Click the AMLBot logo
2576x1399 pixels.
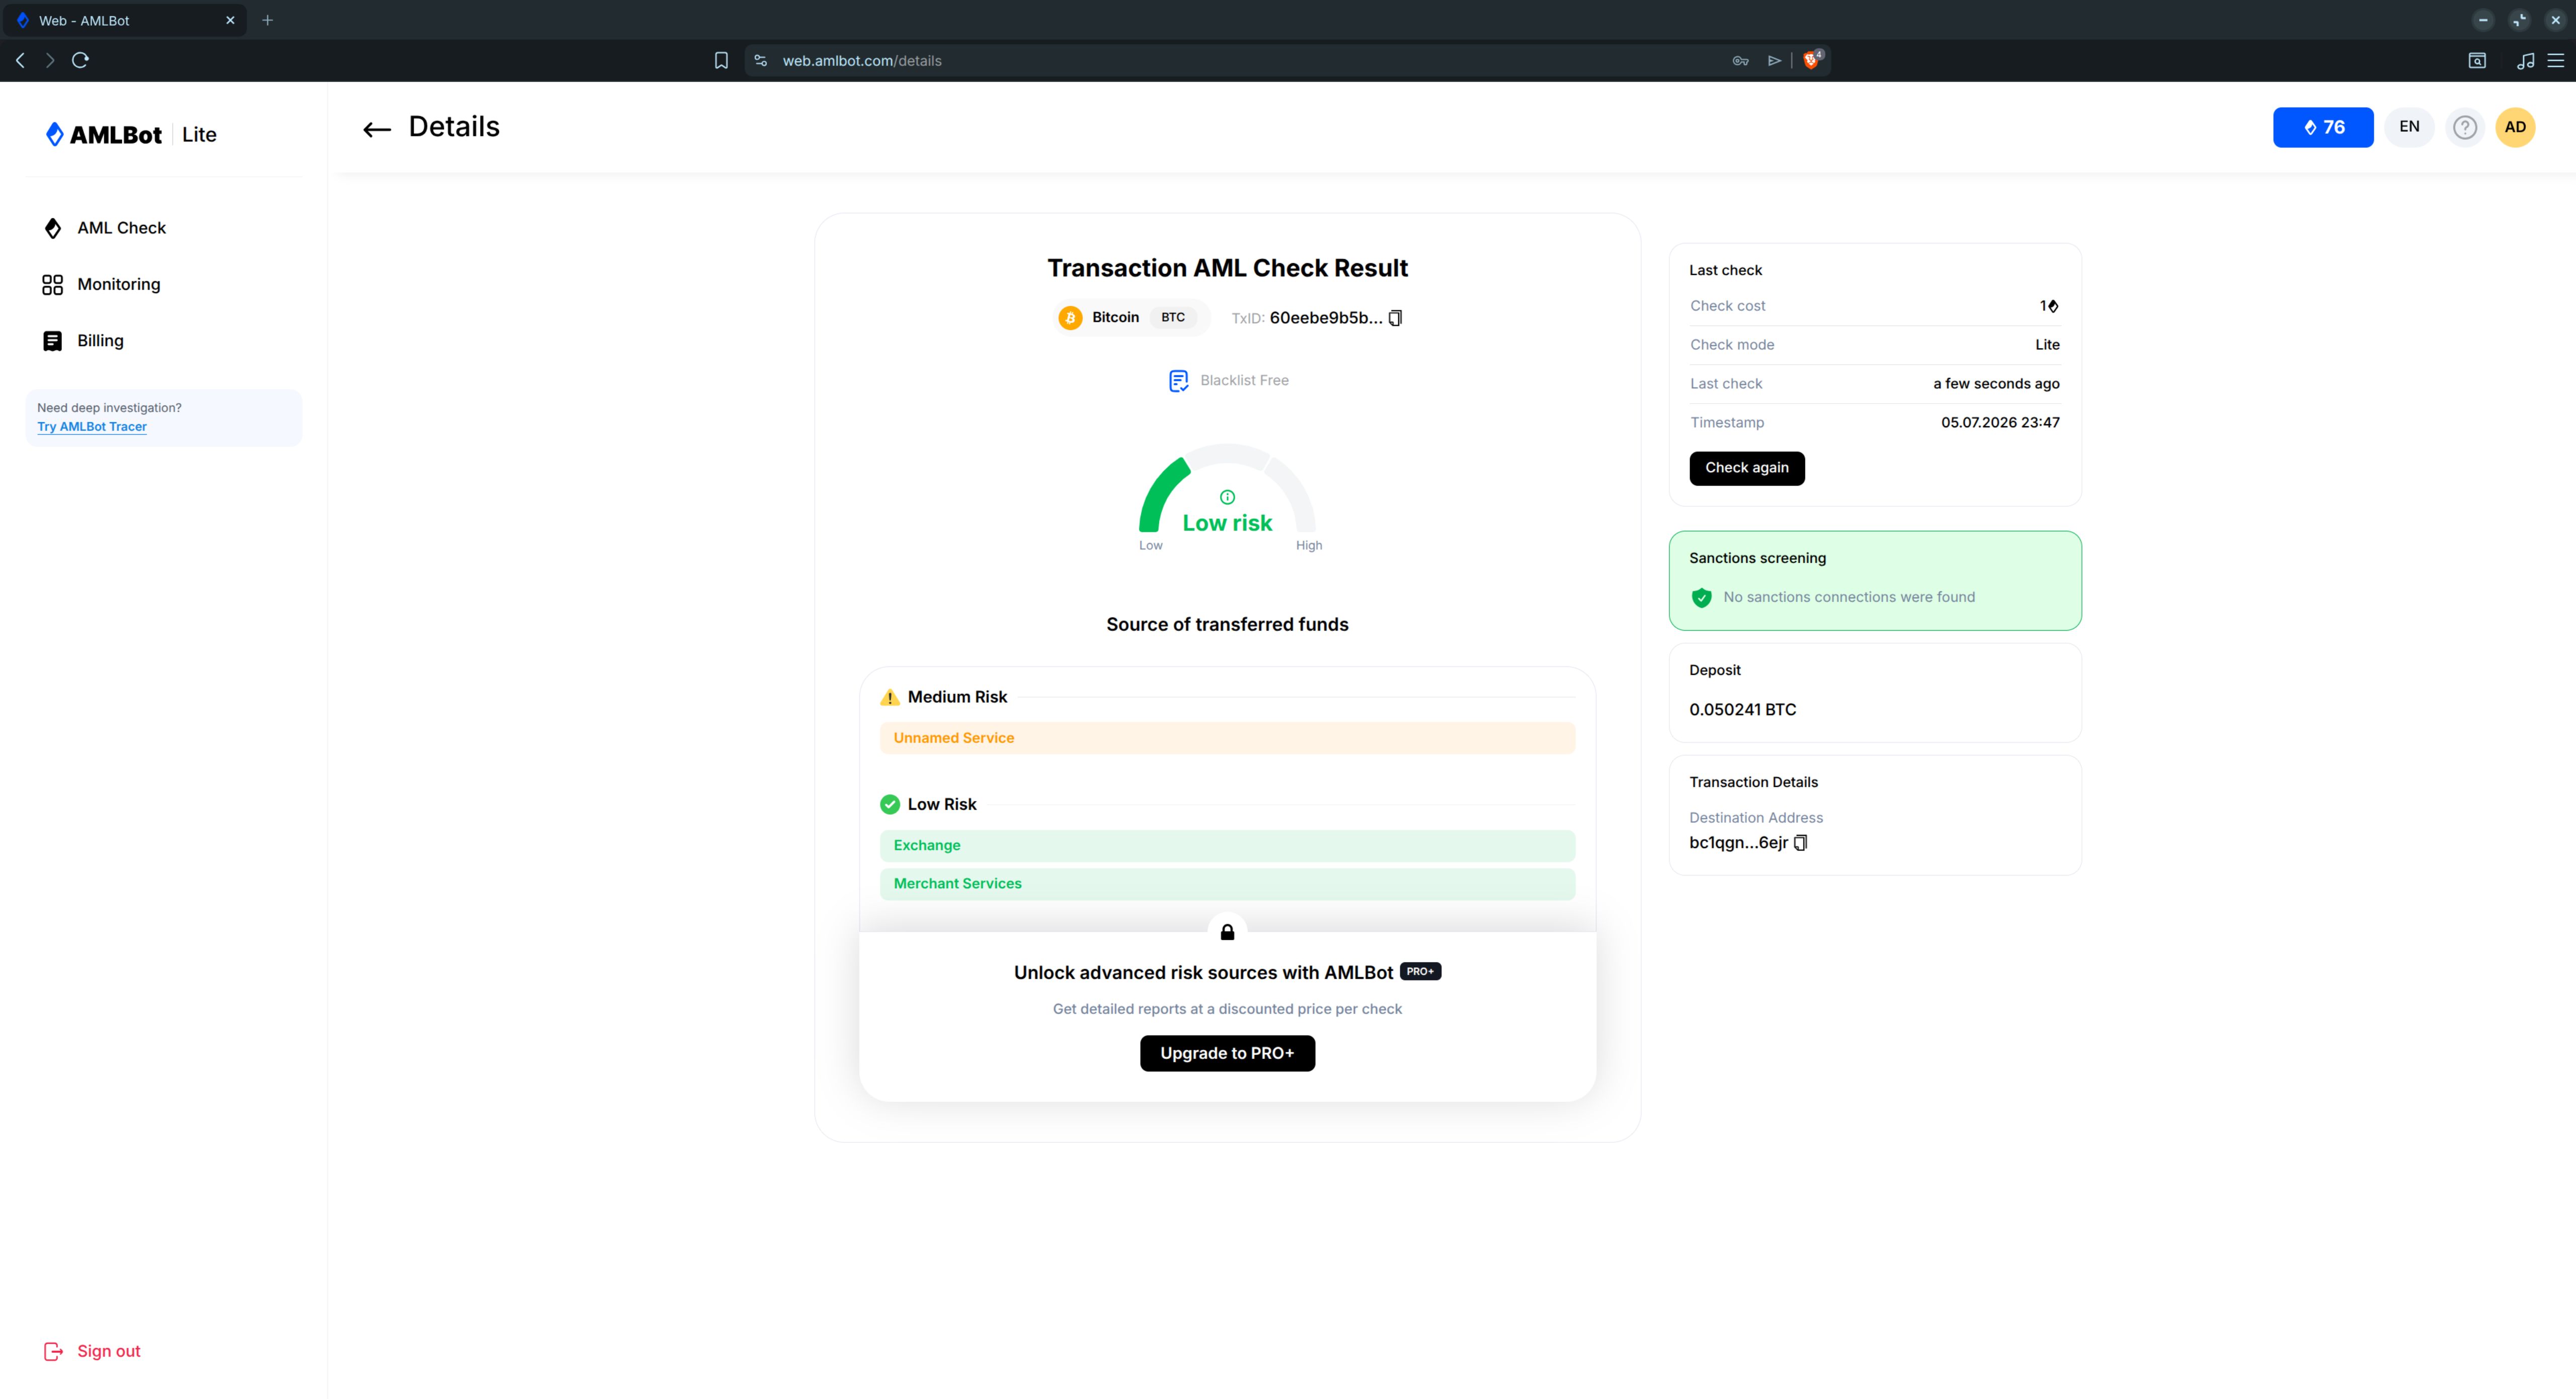pos(104,134)
